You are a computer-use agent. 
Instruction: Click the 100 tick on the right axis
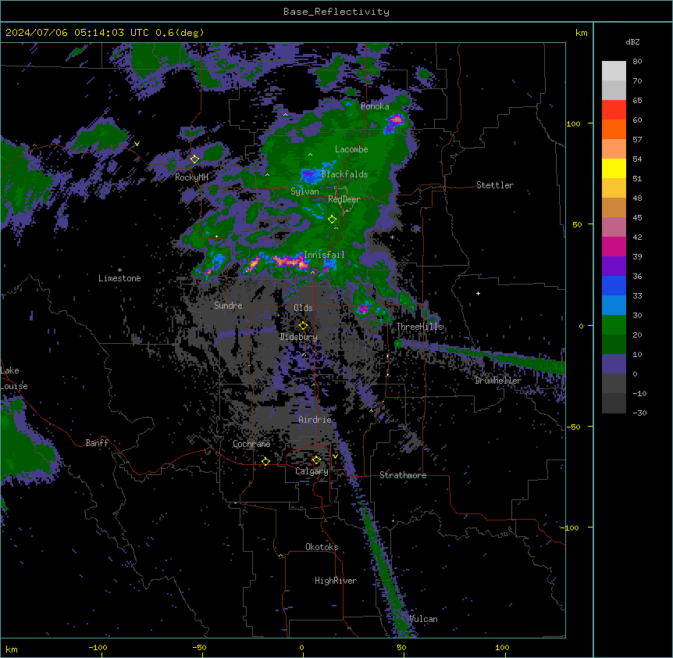click(x=573, y=123)
